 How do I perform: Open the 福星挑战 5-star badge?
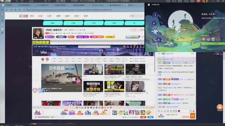click(x=83, y=37)
